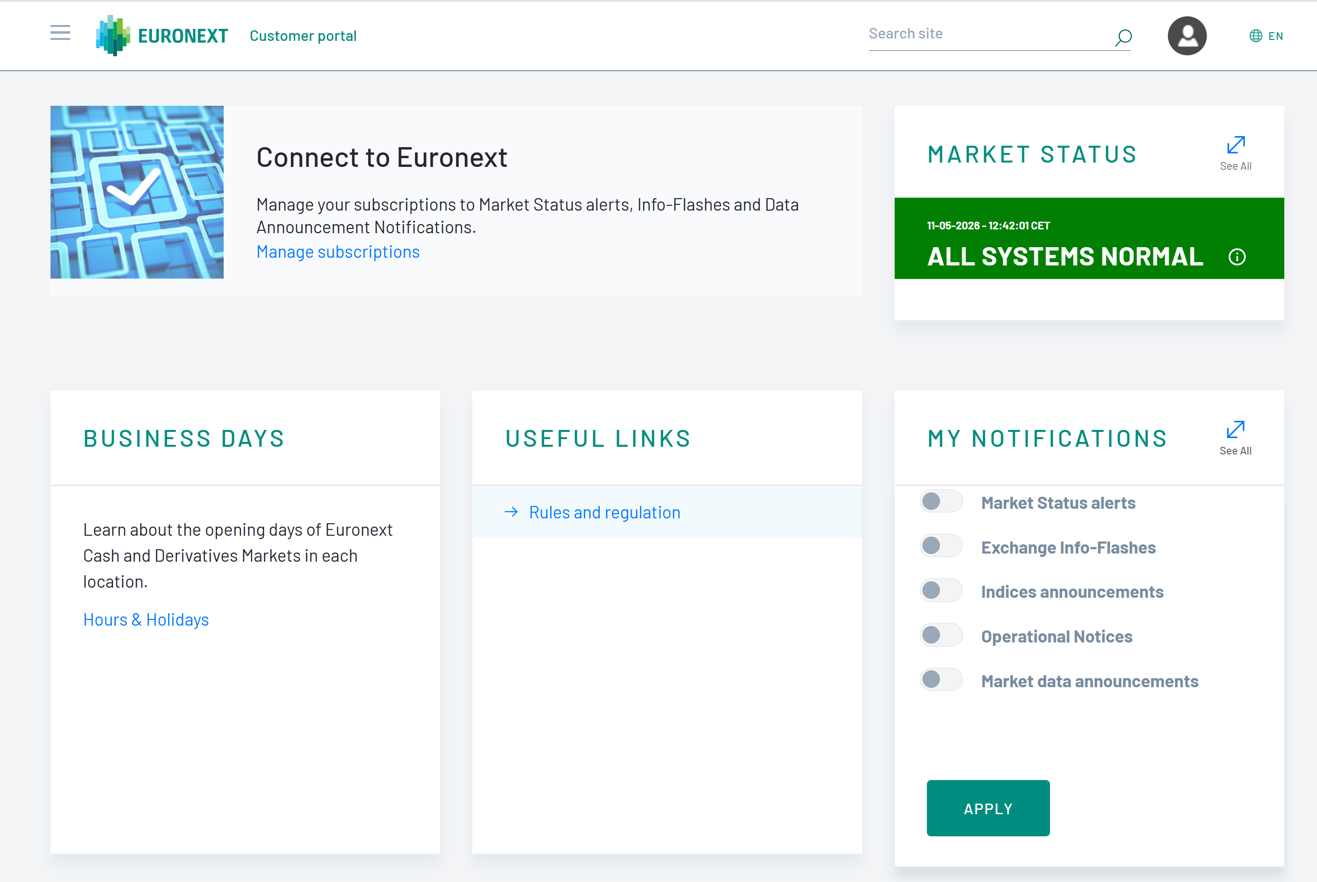The height and width of the screenshot is (882, 1317).
Task: Click the All Systems Normal info icon
Action: click(1237, 257)
